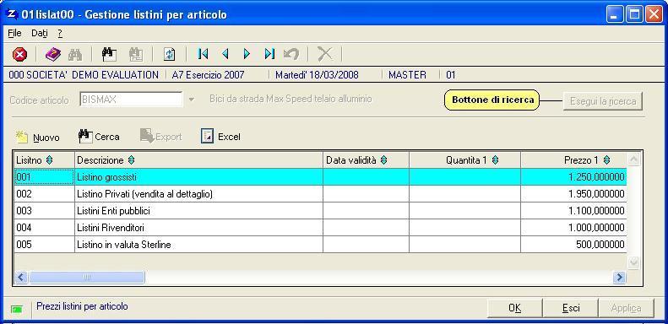Click the Applica button
Screen dimensions: 668x324
(x=626, y=308)
